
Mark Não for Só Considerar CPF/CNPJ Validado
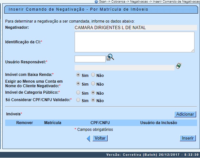[93, 100]
